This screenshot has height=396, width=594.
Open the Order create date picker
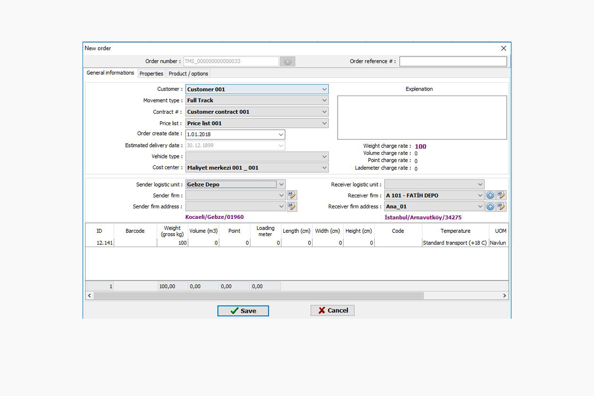coord(281,135)
